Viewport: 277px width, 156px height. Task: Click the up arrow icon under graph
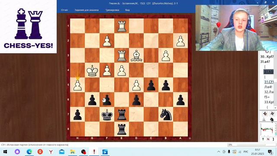click(x=263, y=139)
